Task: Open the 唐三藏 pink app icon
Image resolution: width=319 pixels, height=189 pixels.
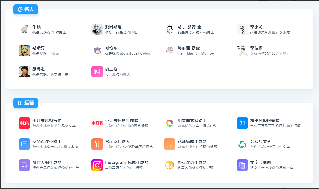Action: click(x=97, y=71)
